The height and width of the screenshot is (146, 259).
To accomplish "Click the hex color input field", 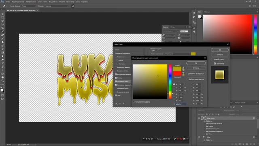I will click(x=181, y=104).
